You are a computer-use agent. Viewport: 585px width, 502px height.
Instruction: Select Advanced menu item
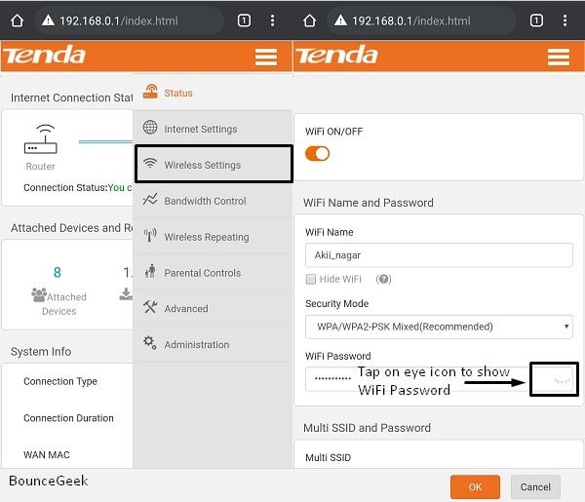pos(213,308)
